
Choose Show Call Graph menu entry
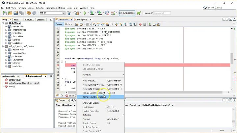click(100, 103)
